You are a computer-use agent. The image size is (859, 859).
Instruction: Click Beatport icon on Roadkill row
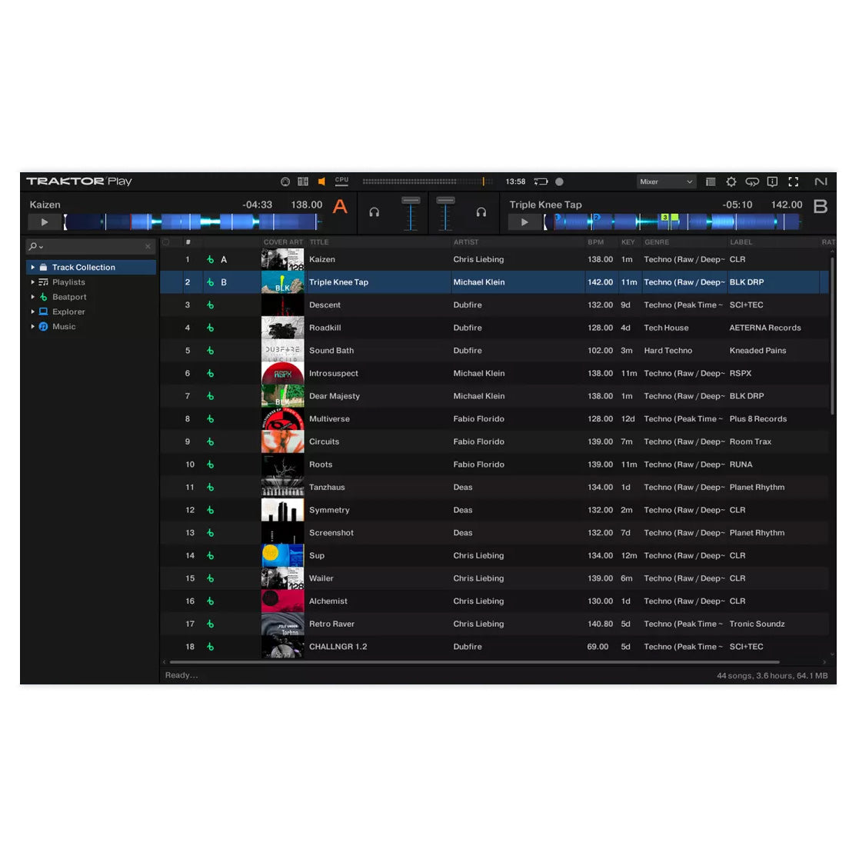211,328
